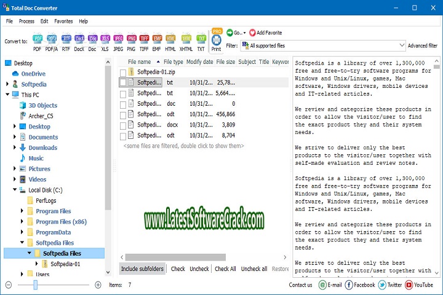The height and width of the screenshot is (295, 443).
Task: Convert to PDF format icon
Action: [x=38, y=39]
